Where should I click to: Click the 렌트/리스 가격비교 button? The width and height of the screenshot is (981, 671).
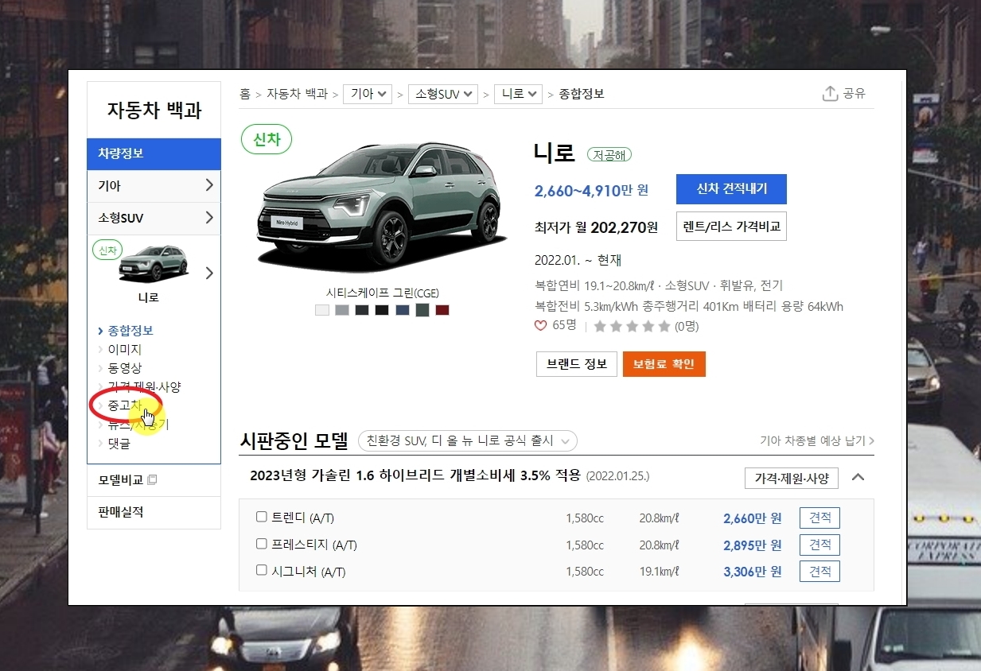coord(731,227)
